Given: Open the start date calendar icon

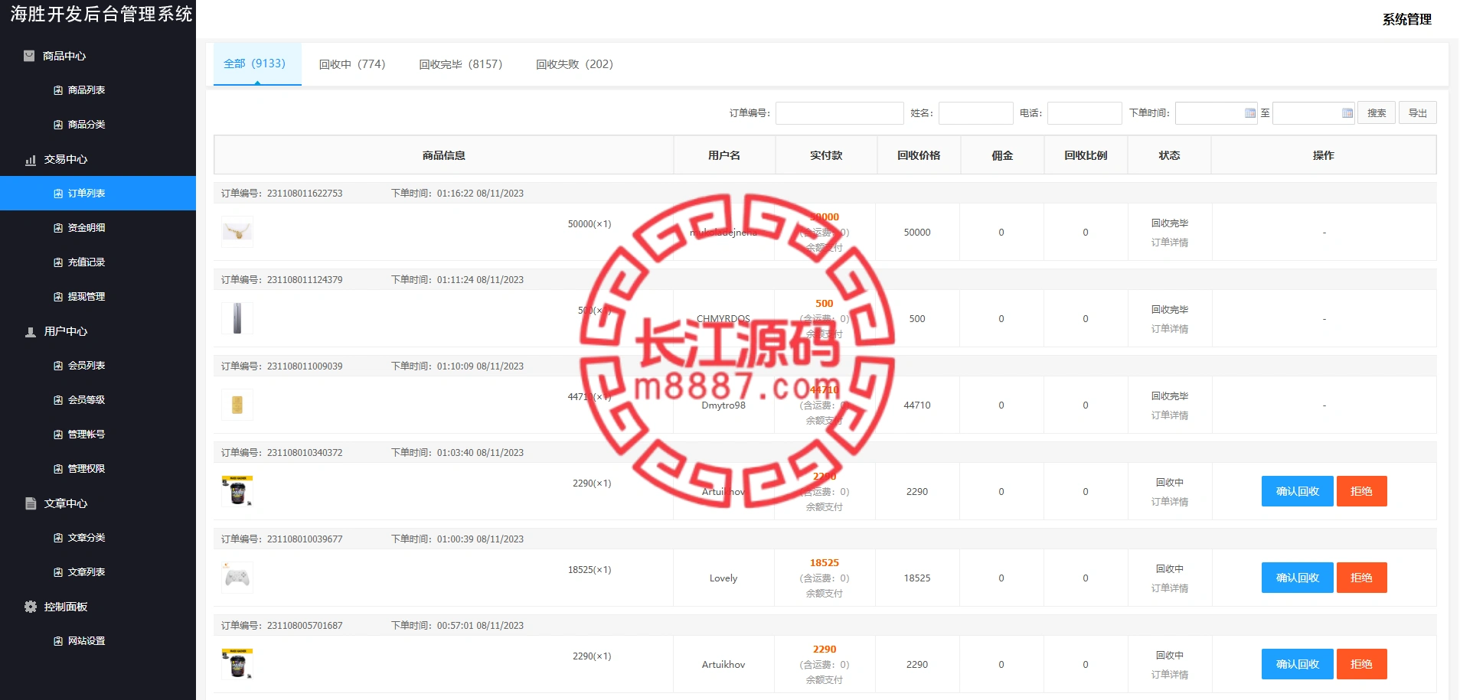Looking at the screenshot, I should (1250, 113).
